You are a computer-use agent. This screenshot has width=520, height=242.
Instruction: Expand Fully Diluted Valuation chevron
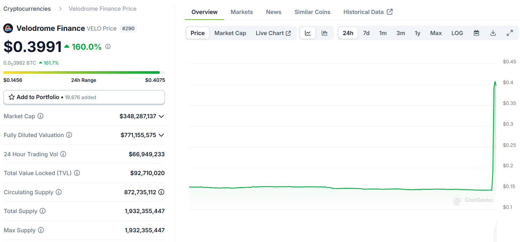pyautogui.click(x=161, y=135)
